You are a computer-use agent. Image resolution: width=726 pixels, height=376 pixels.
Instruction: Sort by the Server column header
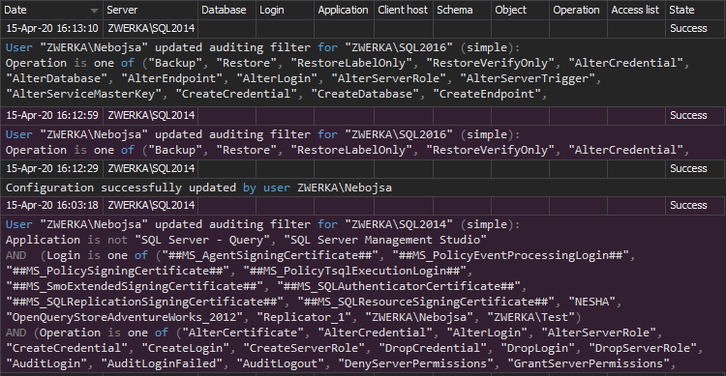click(150, 10)
